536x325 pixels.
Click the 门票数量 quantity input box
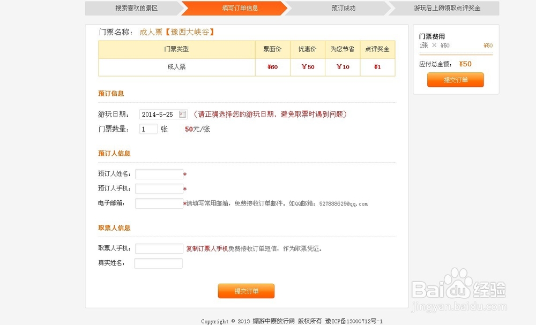coord(148,129)
